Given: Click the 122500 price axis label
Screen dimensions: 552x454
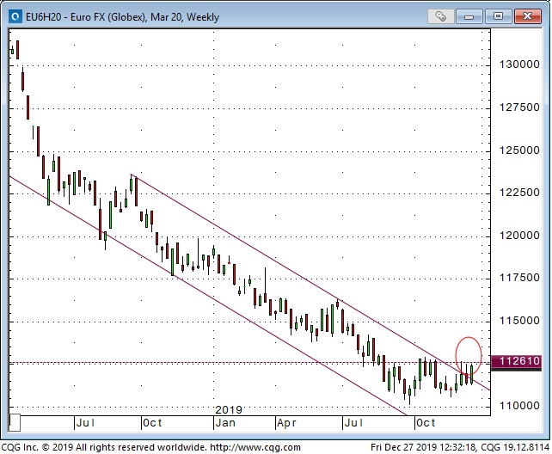Looking at the screenshot, I should click(519, 193).
